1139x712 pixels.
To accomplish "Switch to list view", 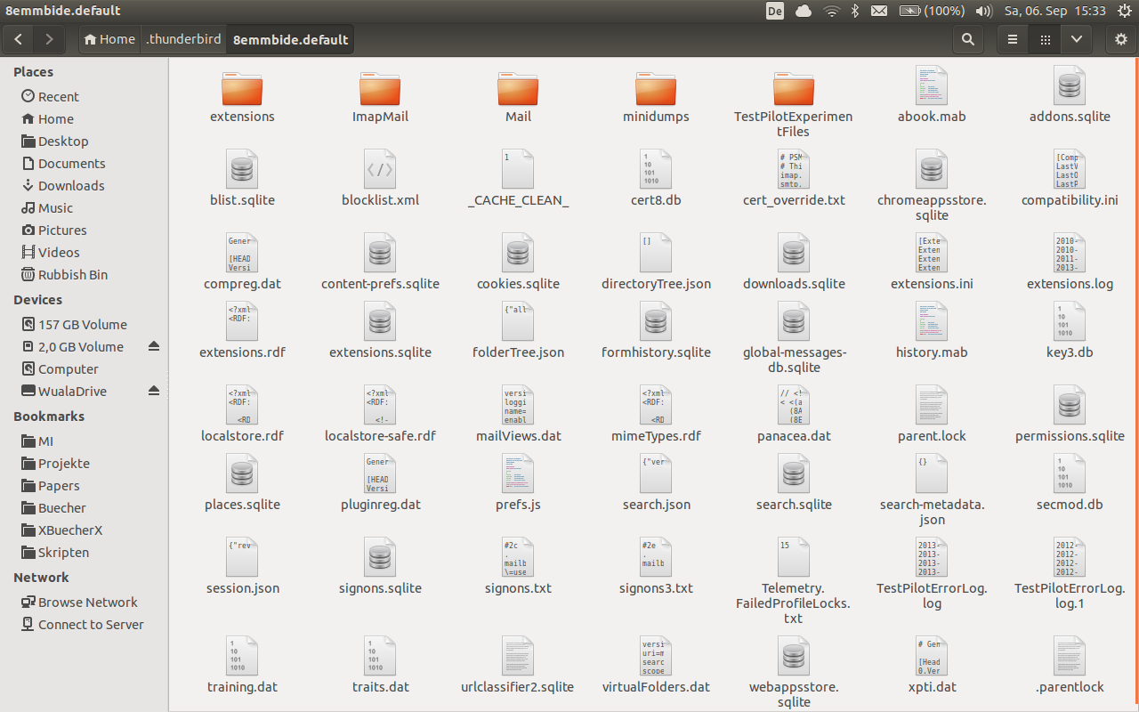I will [x=1012, y=39].
